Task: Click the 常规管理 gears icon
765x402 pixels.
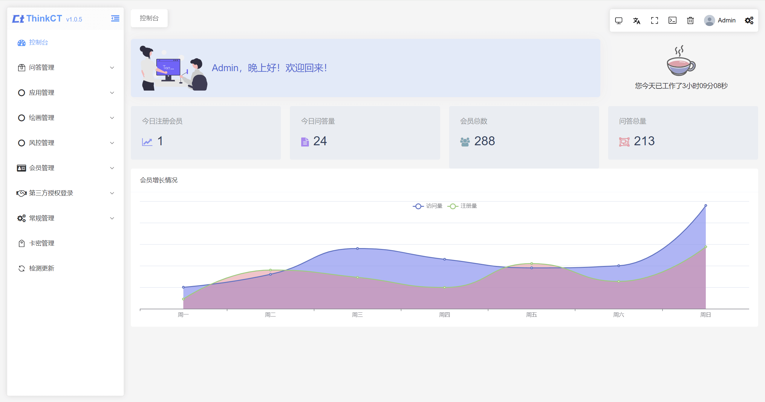Action: 22,218
